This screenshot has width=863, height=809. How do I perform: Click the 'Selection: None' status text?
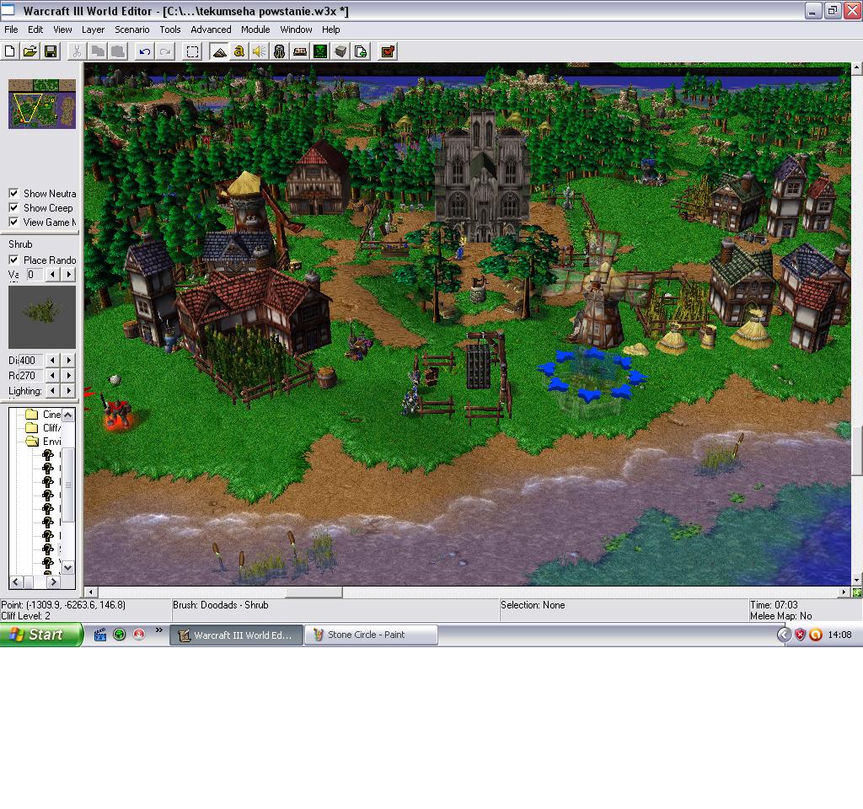tap(533, 605)
